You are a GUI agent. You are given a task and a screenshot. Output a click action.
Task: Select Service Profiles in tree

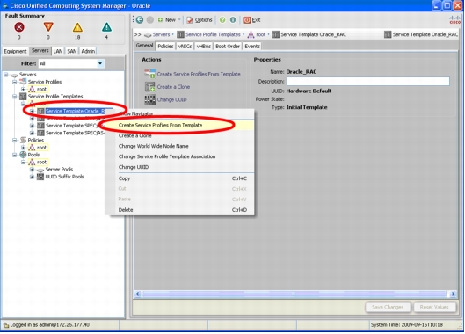pyautogui.click(x=45, y=82)
